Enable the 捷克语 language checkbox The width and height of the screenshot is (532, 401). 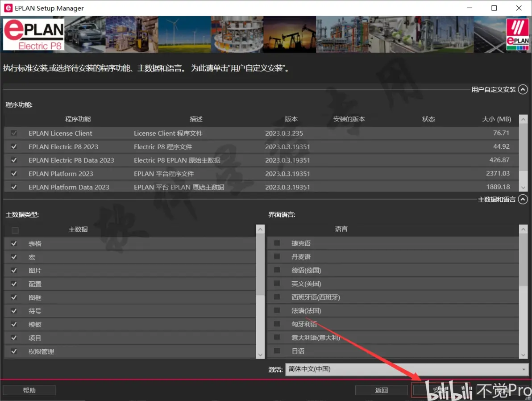[277, 243]
